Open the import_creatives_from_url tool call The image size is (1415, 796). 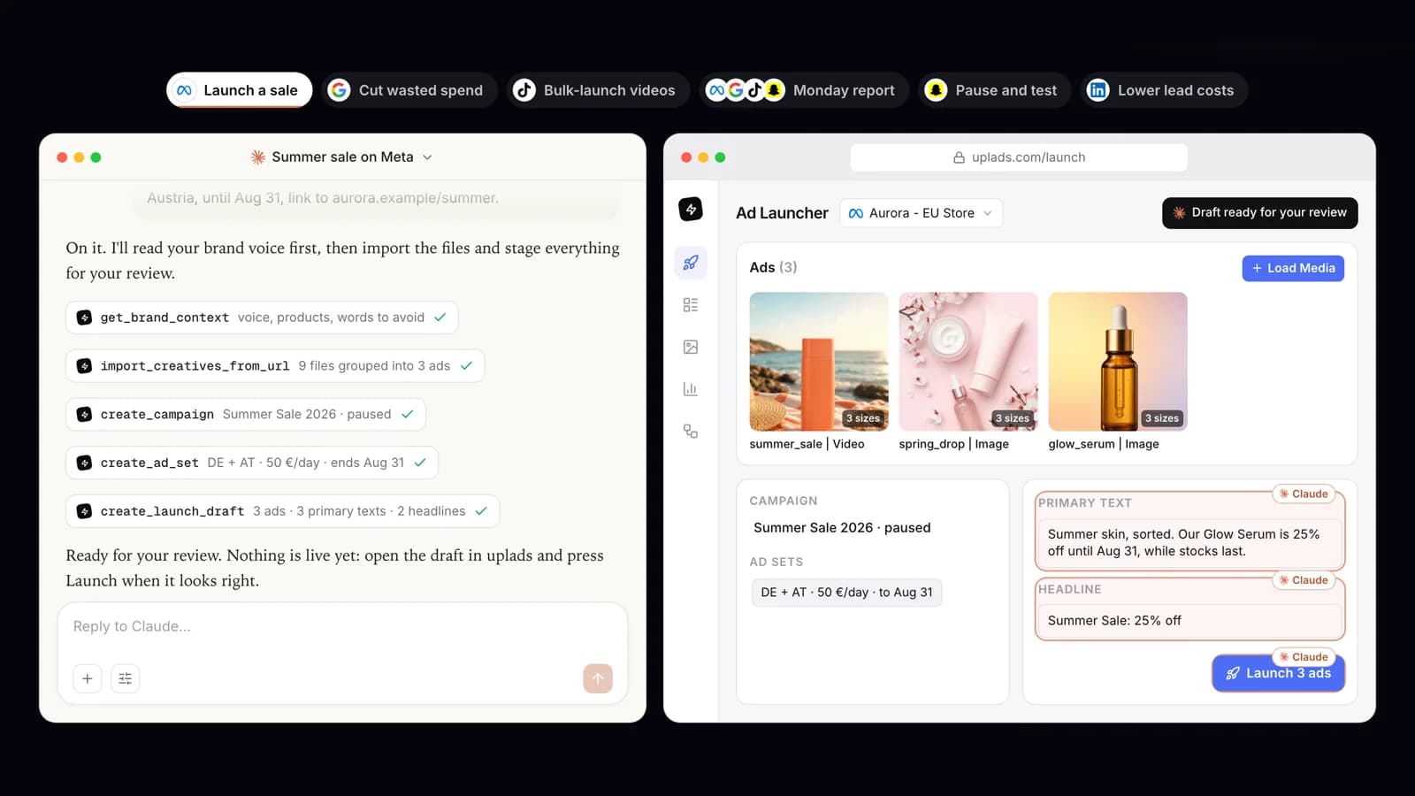coord(275,366)
